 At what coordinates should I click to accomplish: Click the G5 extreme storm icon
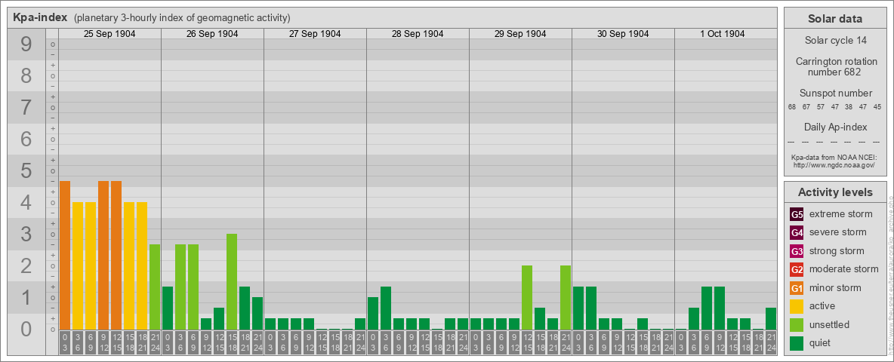(x=797, y=214)
